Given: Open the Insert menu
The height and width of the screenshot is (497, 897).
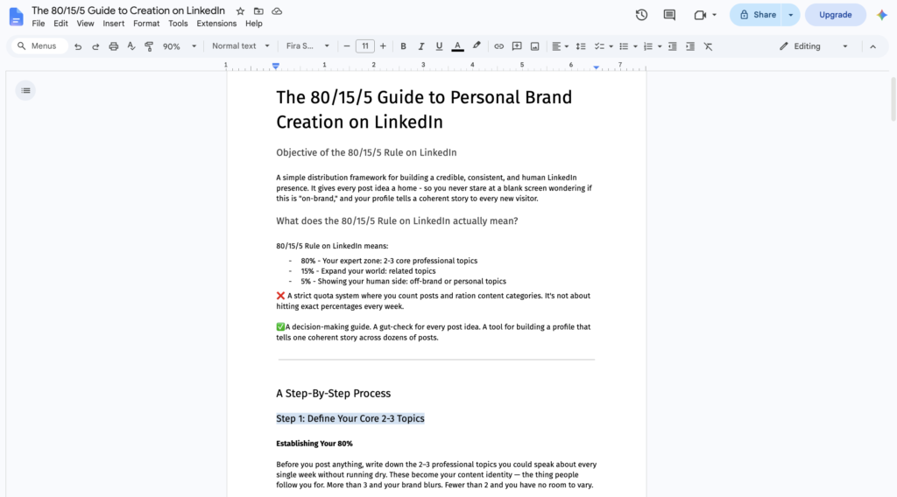Looking at the screenshot, I should (113, 24).
